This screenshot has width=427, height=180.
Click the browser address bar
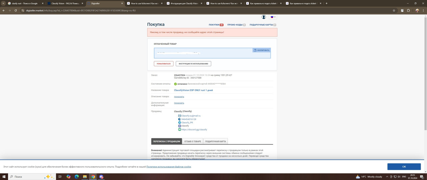200,10
